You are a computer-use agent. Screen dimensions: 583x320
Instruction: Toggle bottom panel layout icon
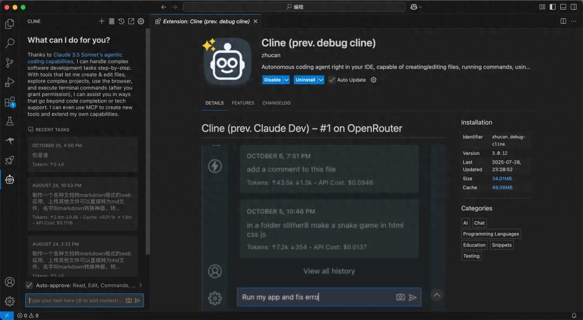563,6
